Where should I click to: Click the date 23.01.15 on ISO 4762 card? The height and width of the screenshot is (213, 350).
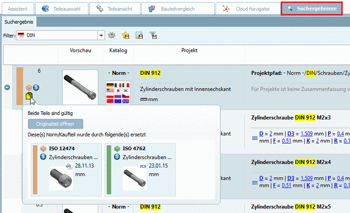click(158, 166)
